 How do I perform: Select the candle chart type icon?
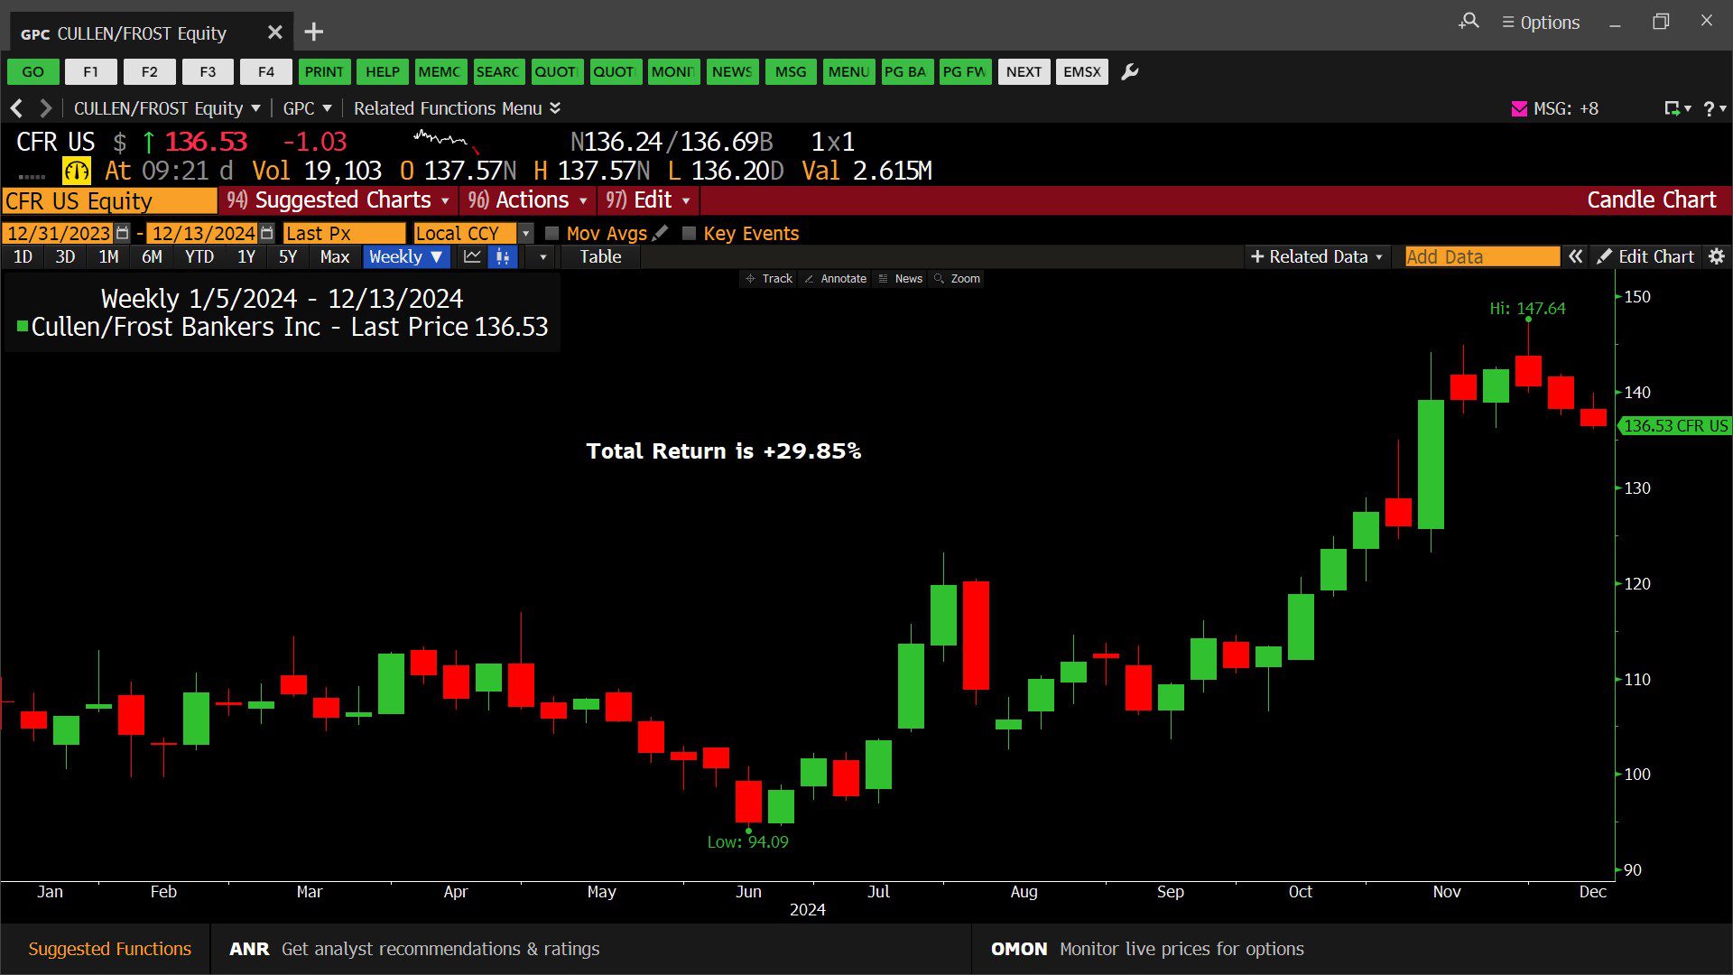503,257
